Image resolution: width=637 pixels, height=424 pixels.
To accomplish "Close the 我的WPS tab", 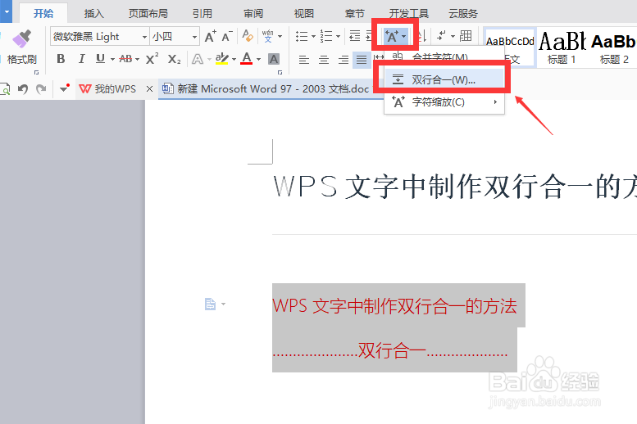I will pos(149,89).
